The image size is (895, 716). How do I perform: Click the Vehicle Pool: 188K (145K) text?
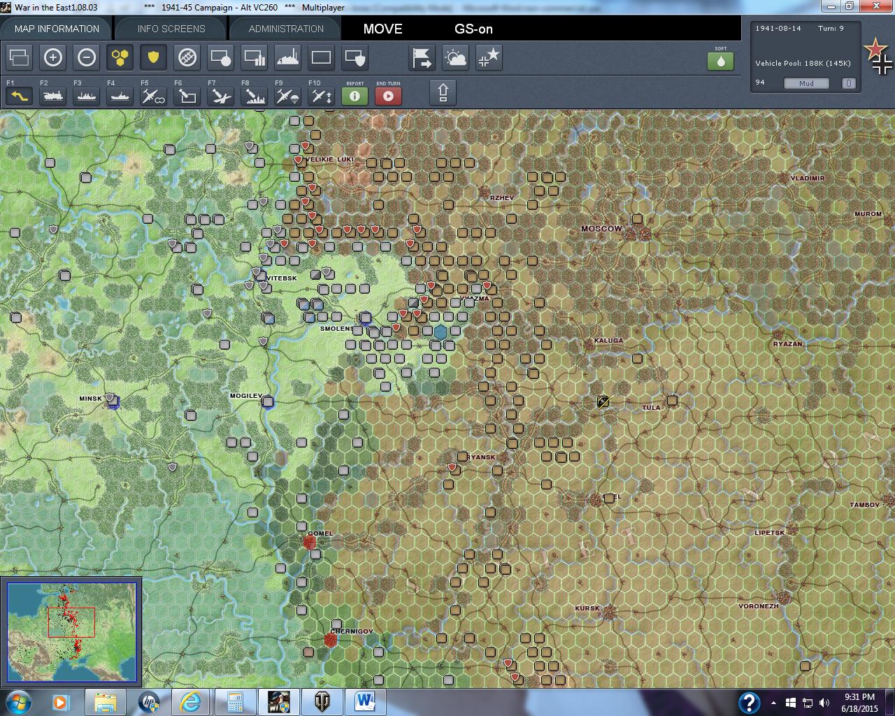click(803, 63)
